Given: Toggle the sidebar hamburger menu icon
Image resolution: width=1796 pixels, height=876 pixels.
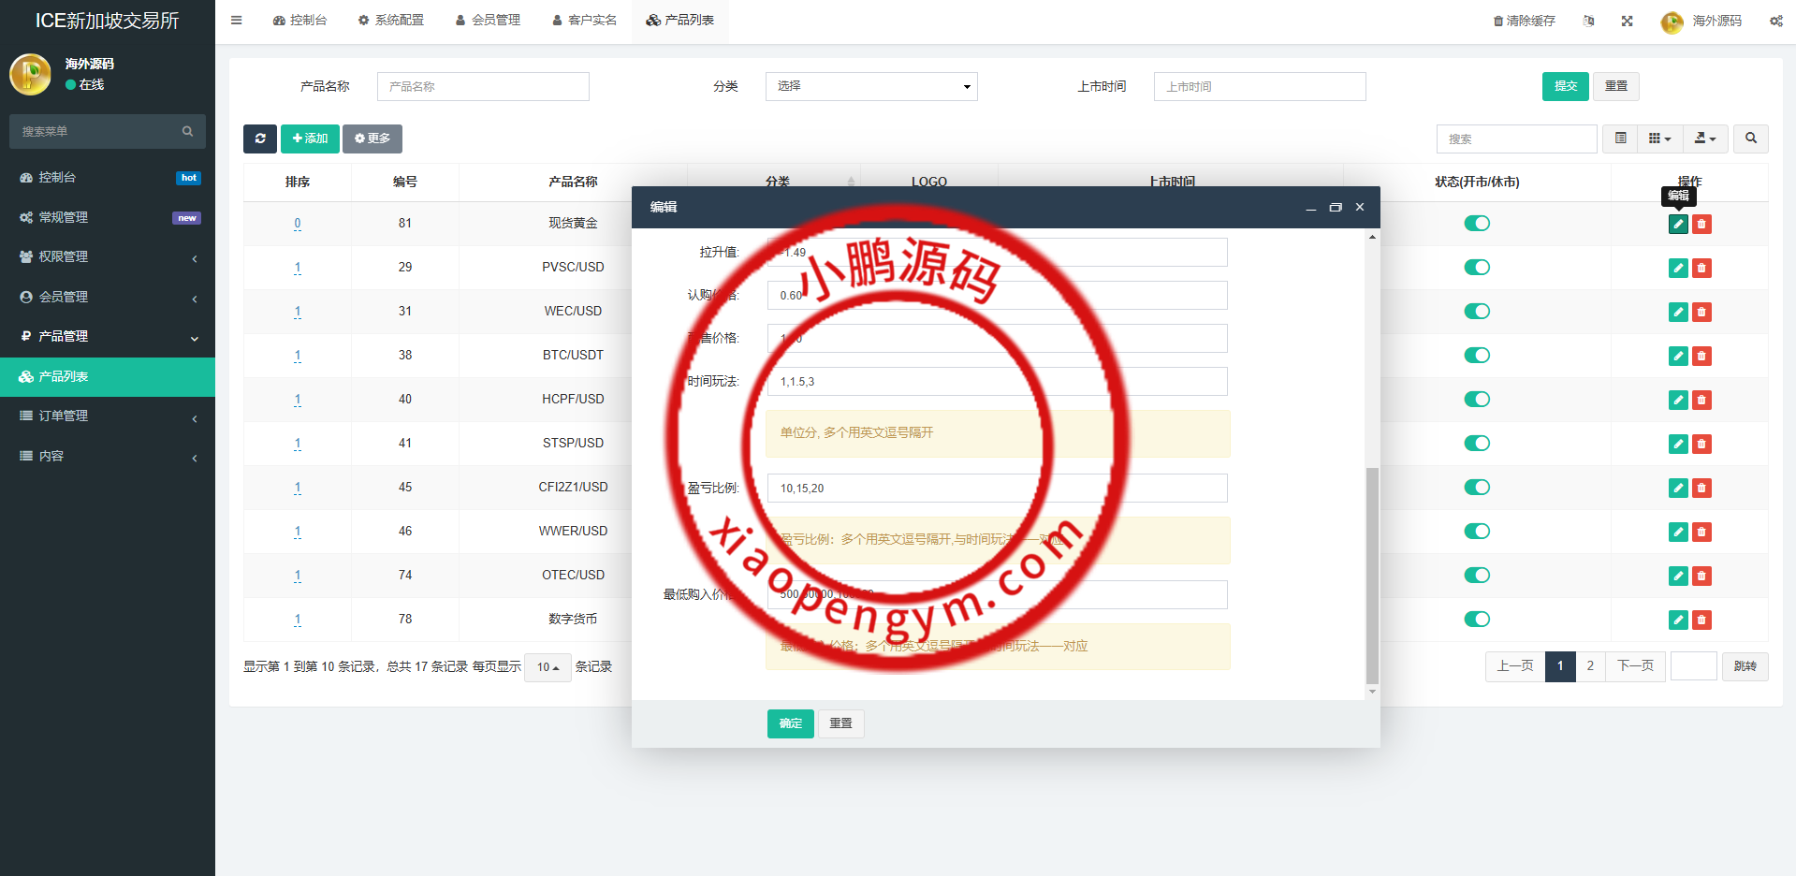Looking at the screenshot, I should (x=237, y=21).
